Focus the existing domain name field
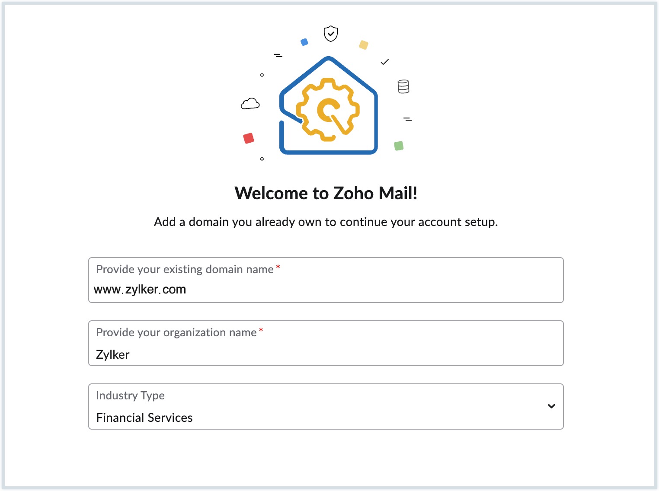The width and height of the screenshot is (659, 491). (326, 280)
